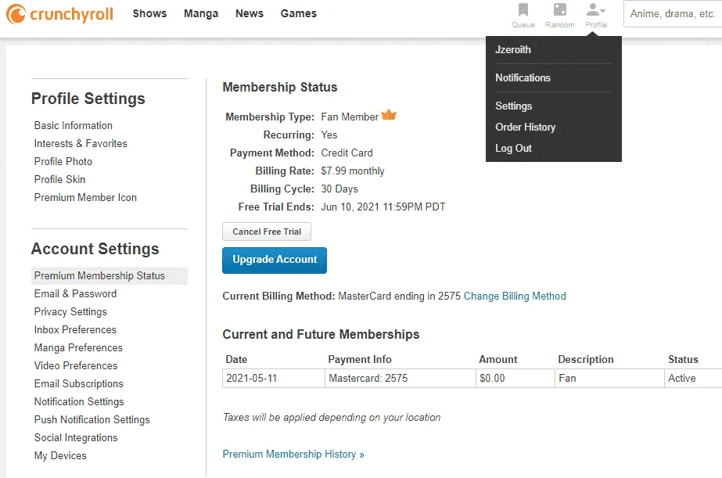The height and width of the screenshot is (478, 722).
Task: Open the Profile Photo settings page
Action: point(63,162)
